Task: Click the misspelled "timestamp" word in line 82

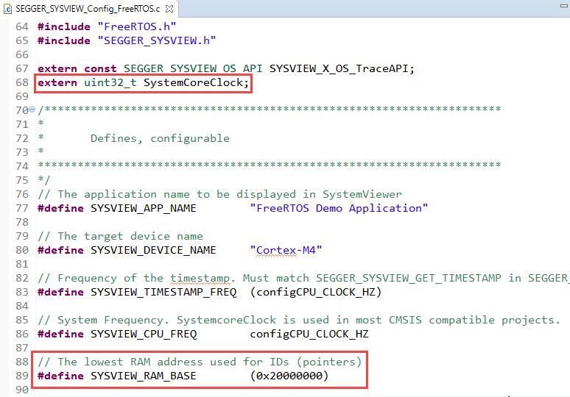Action: (200, 279)
